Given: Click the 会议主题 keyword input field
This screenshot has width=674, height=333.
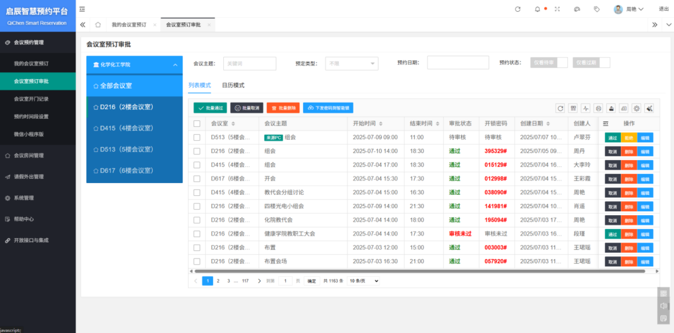Looking at the screenshot, I should click(249, 63).
